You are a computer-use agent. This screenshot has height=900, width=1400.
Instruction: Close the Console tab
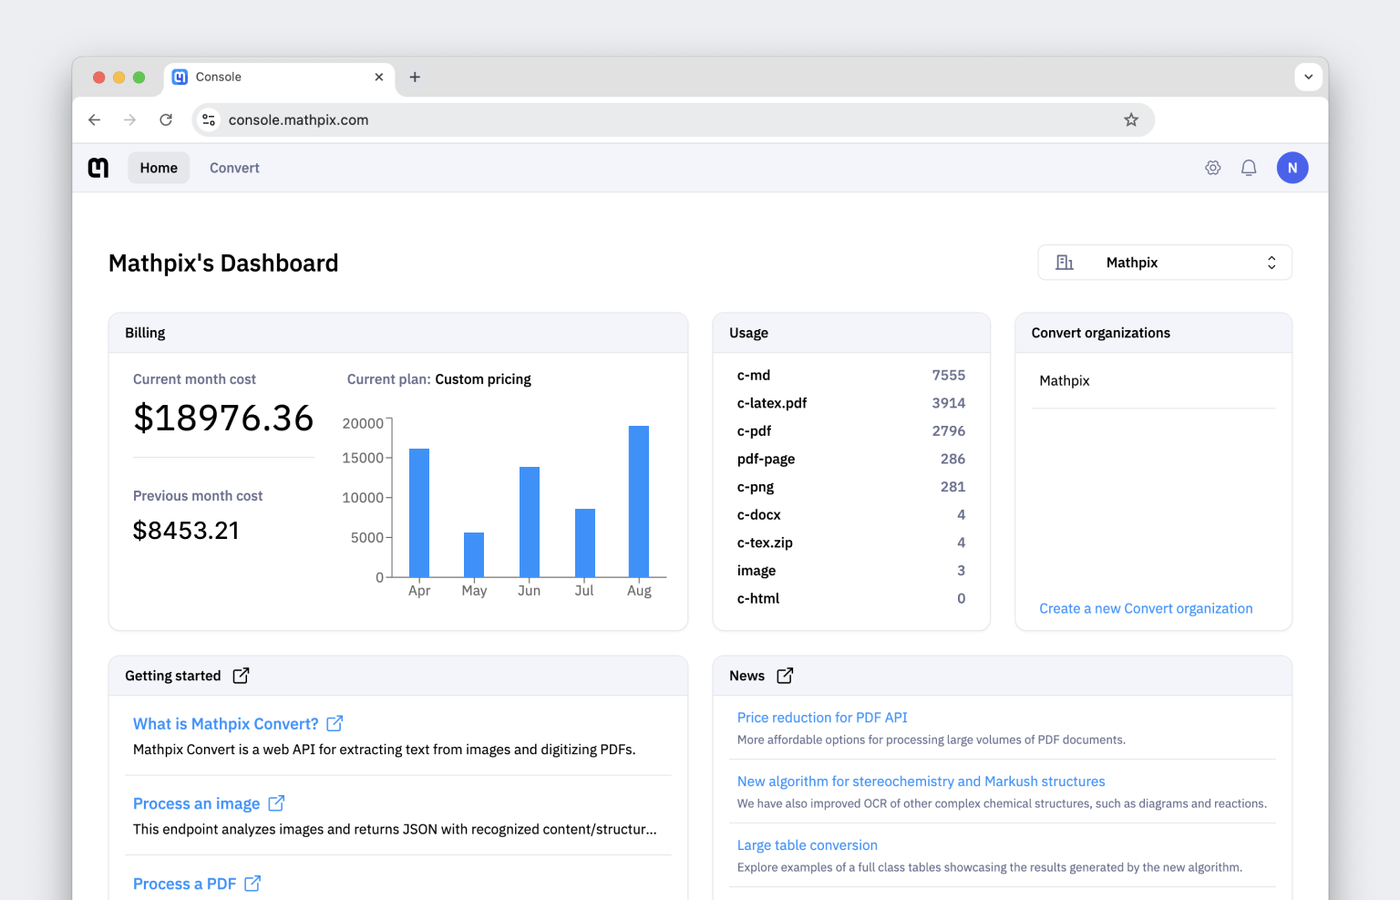[x=379, y=77]
